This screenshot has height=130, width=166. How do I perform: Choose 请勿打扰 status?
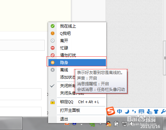click(x=77, y=55)
